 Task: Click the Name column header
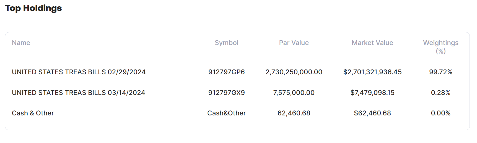(21, 43)
